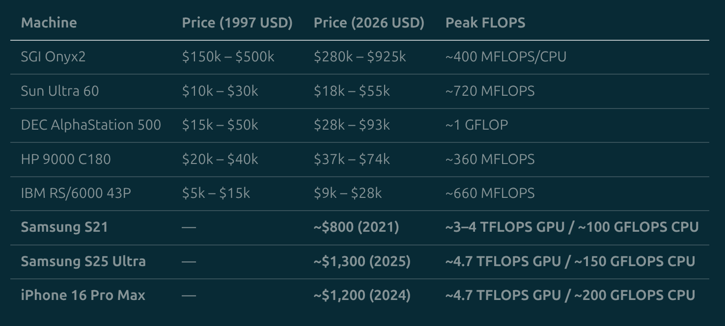Click the ~1 GFLOP peak value

click(476, 125)
